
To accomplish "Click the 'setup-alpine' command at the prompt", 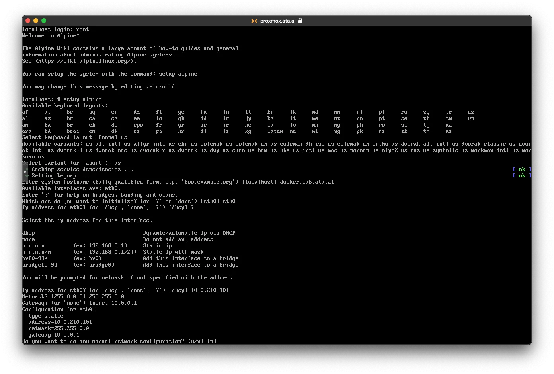I will [x=83, y=99].
